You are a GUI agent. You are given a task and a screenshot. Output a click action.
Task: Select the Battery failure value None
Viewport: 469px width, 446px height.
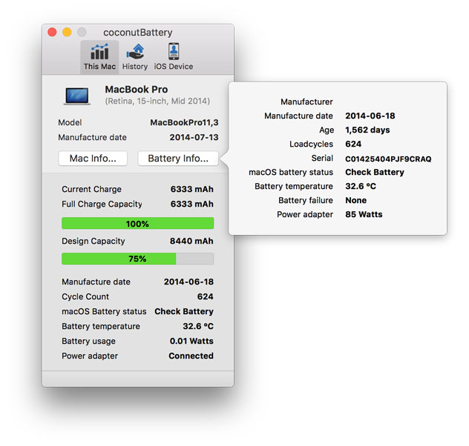[x=356, y=200]
